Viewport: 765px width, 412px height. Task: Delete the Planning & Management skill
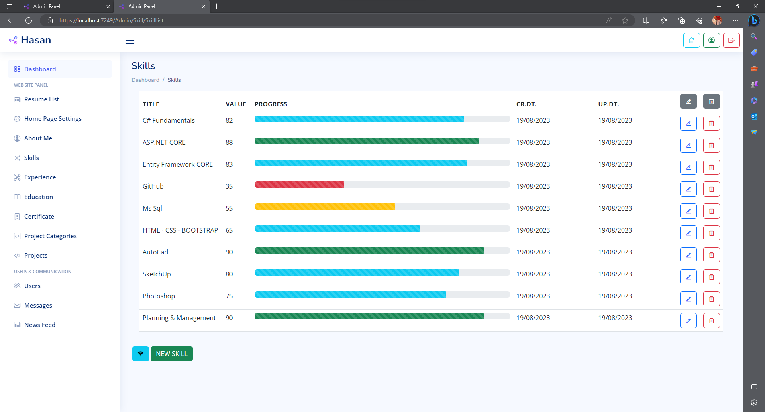(x=712, y=321)
